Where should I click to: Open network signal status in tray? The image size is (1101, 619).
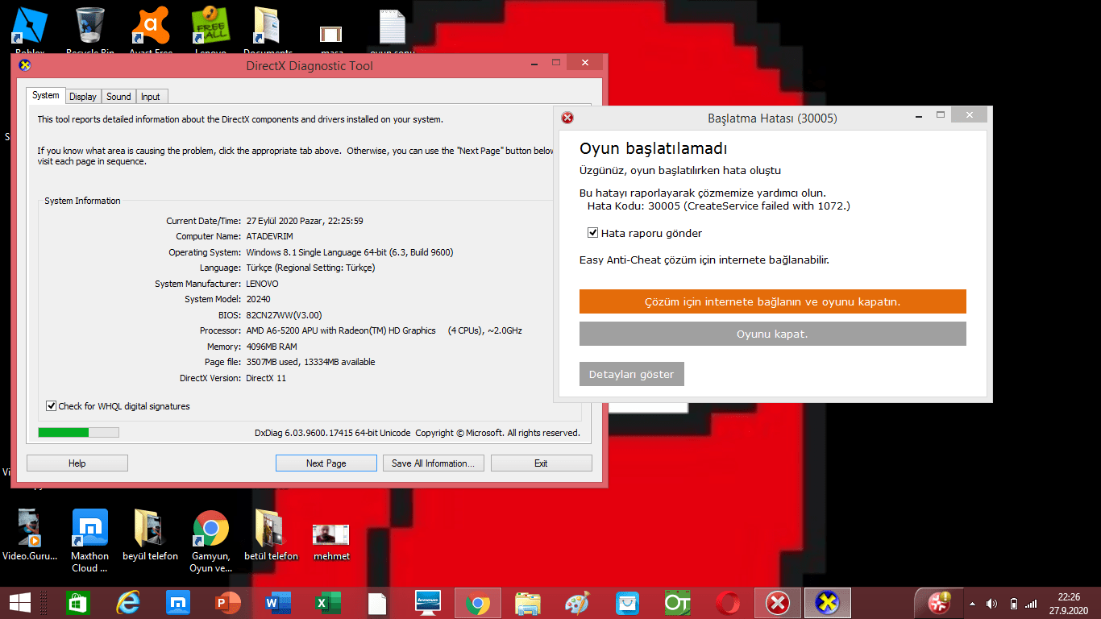(1031, 604)
